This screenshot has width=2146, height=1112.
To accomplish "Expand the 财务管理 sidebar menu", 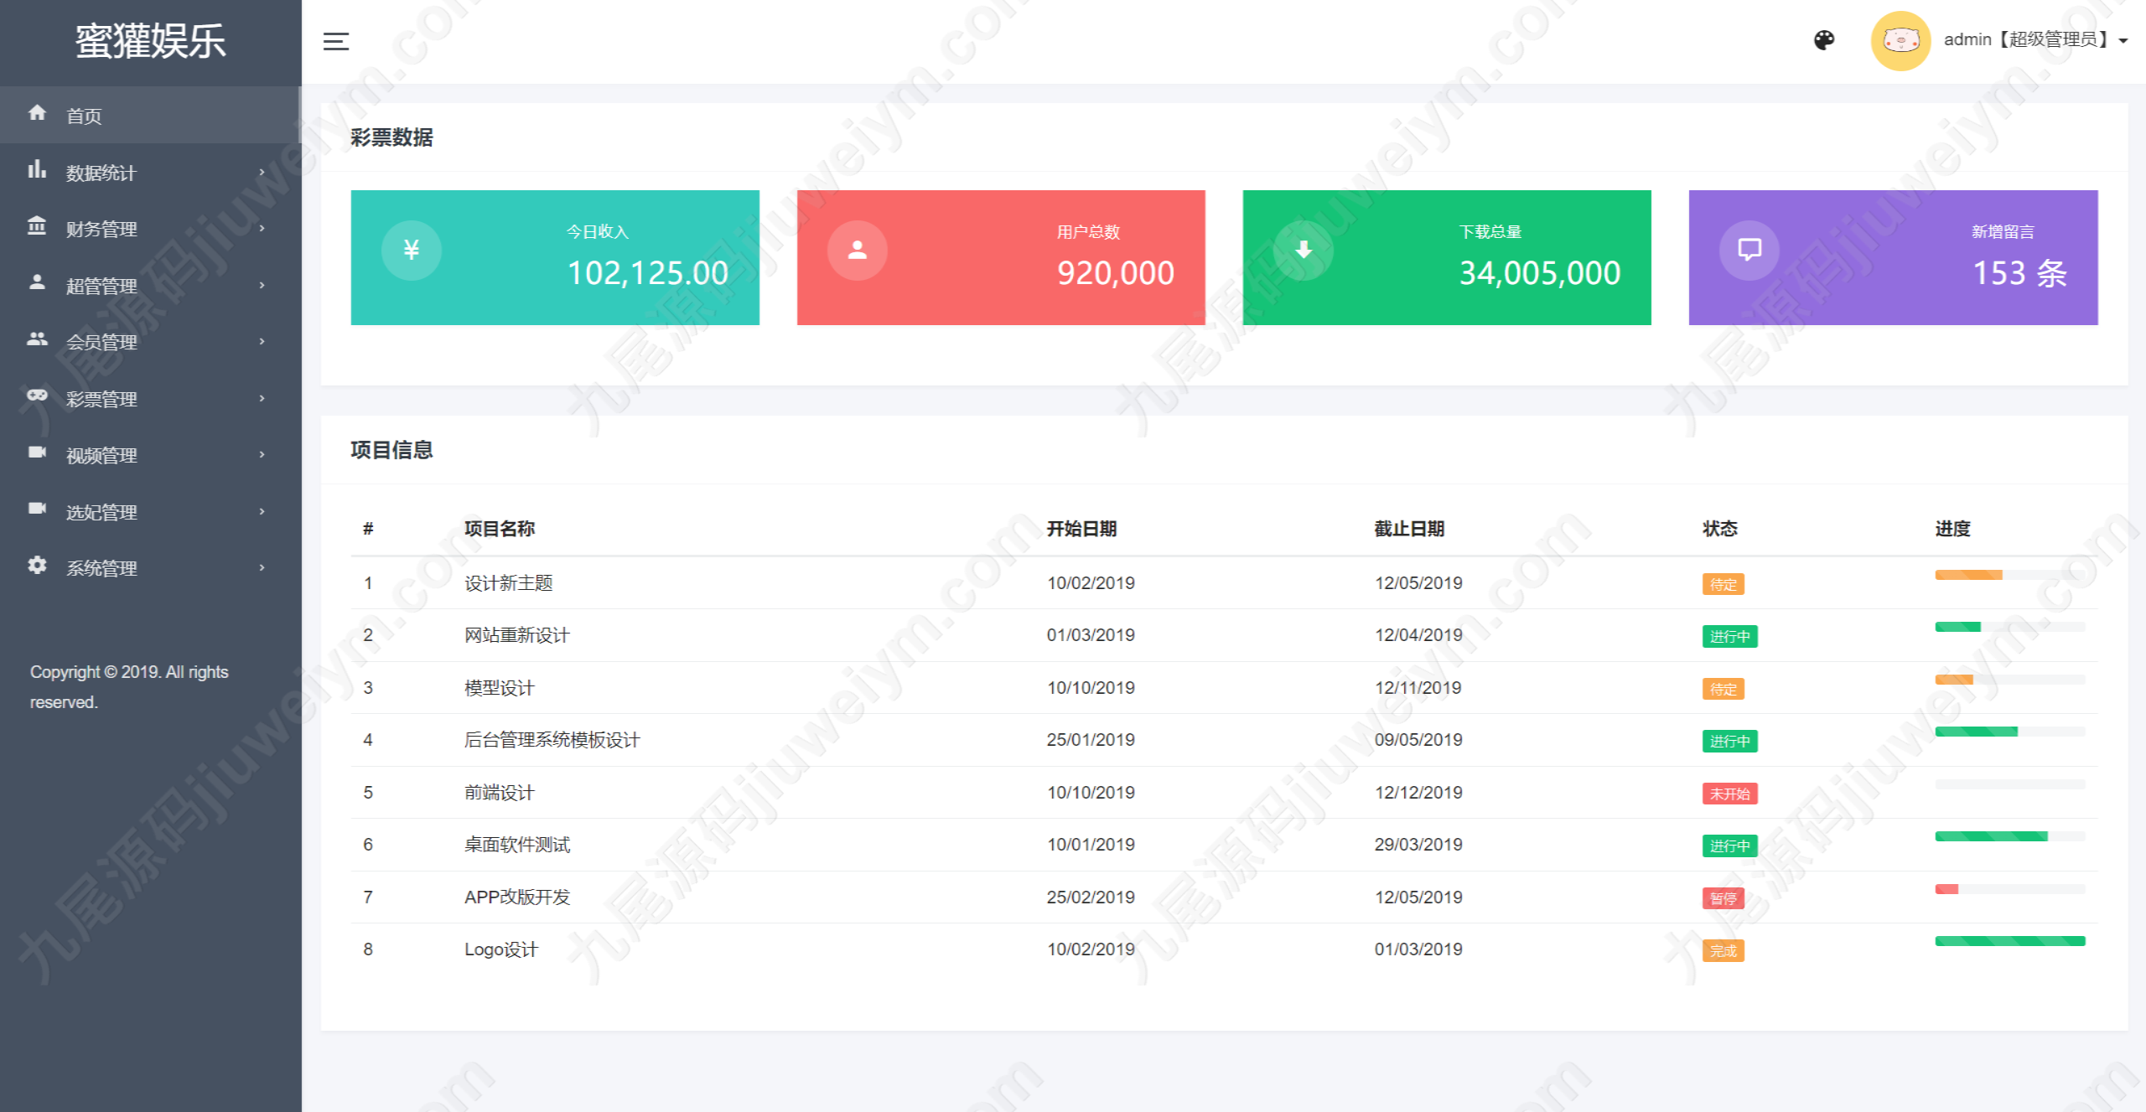I will [151, 229].
